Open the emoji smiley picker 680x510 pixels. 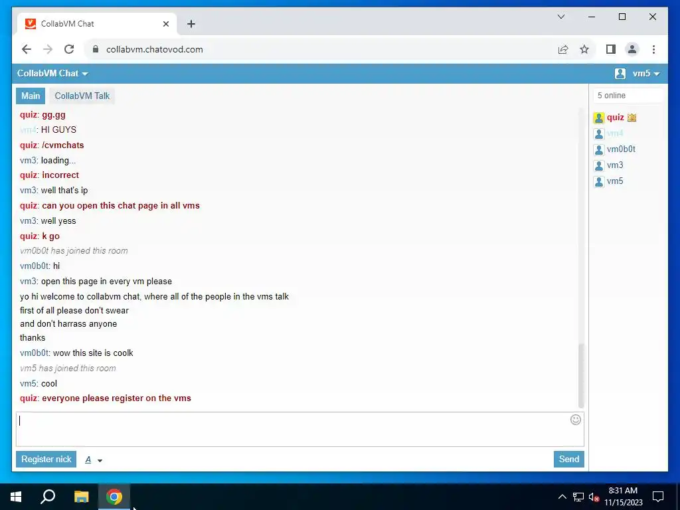coord(576,420)
